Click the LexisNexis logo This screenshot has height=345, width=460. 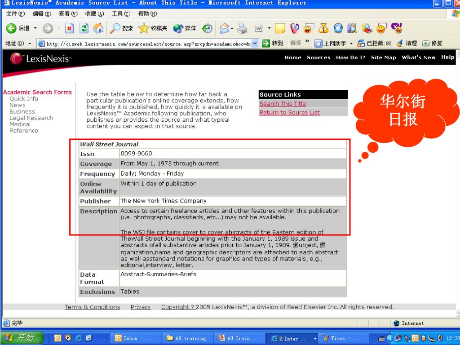click(x=40, y=59)
